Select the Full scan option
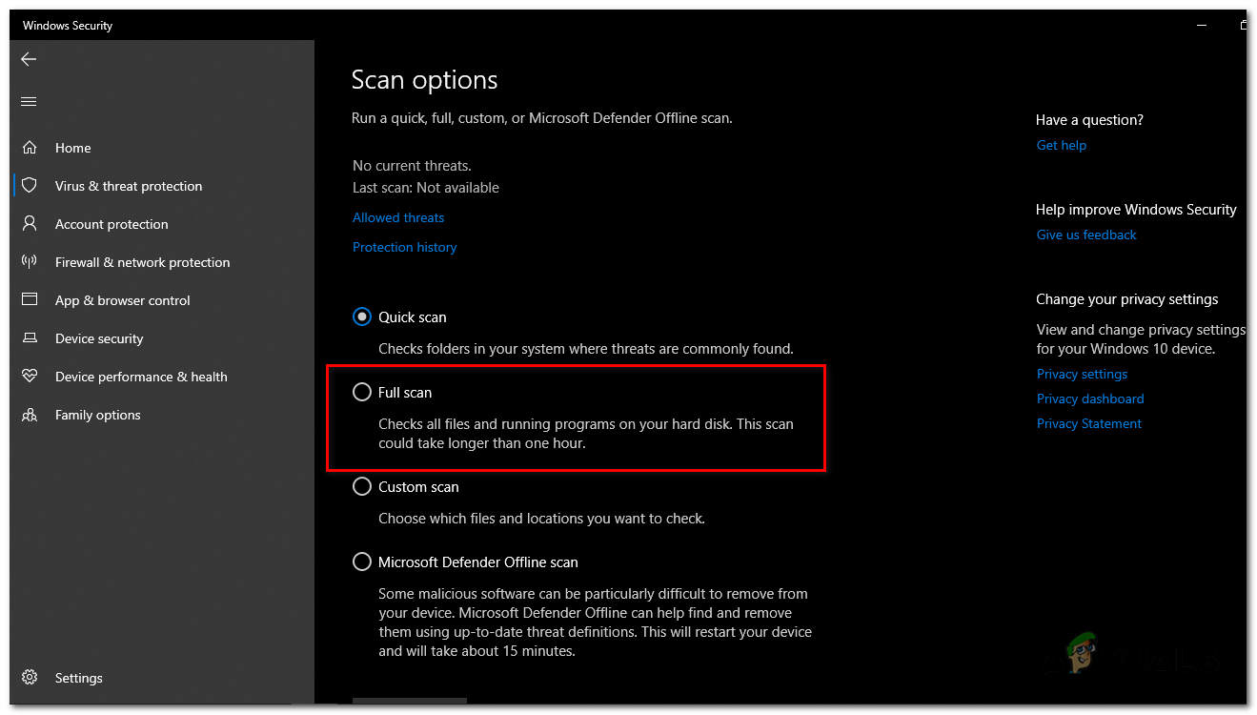Screen dimensions: 1257x715 [x=362, y=392]
